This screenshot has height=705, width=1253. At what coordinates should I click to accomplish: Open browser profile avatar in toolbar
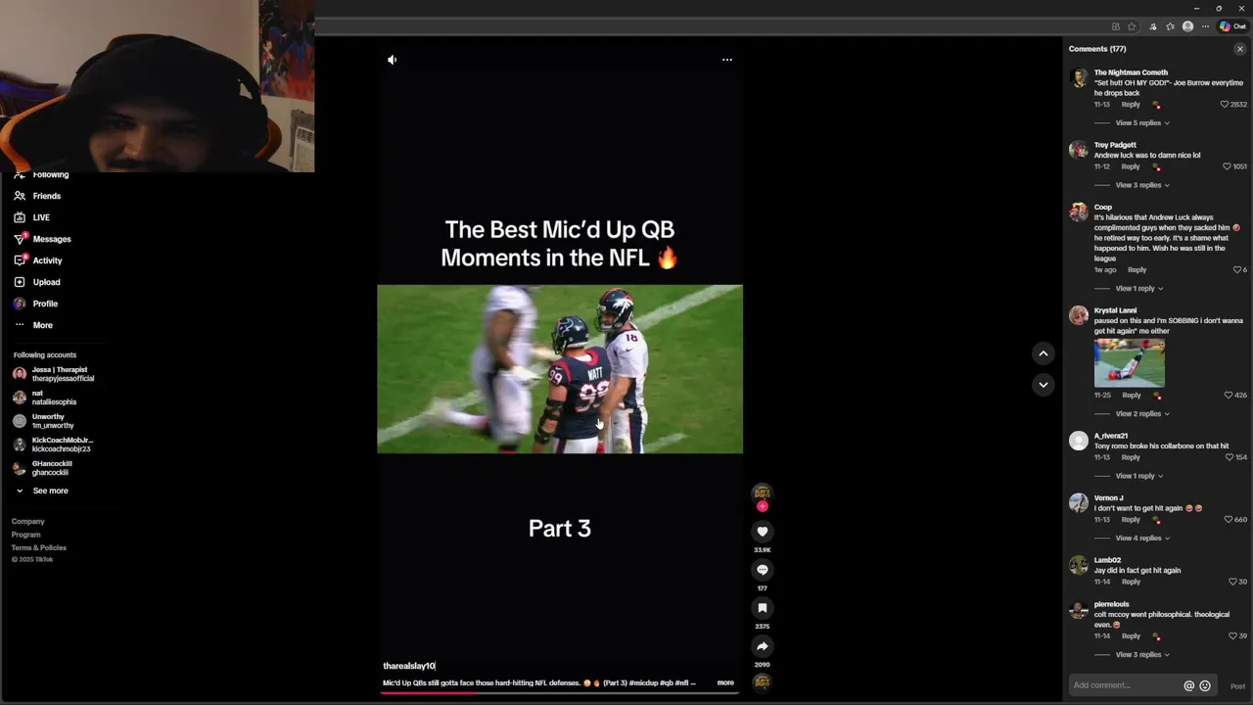[1187, 26]
